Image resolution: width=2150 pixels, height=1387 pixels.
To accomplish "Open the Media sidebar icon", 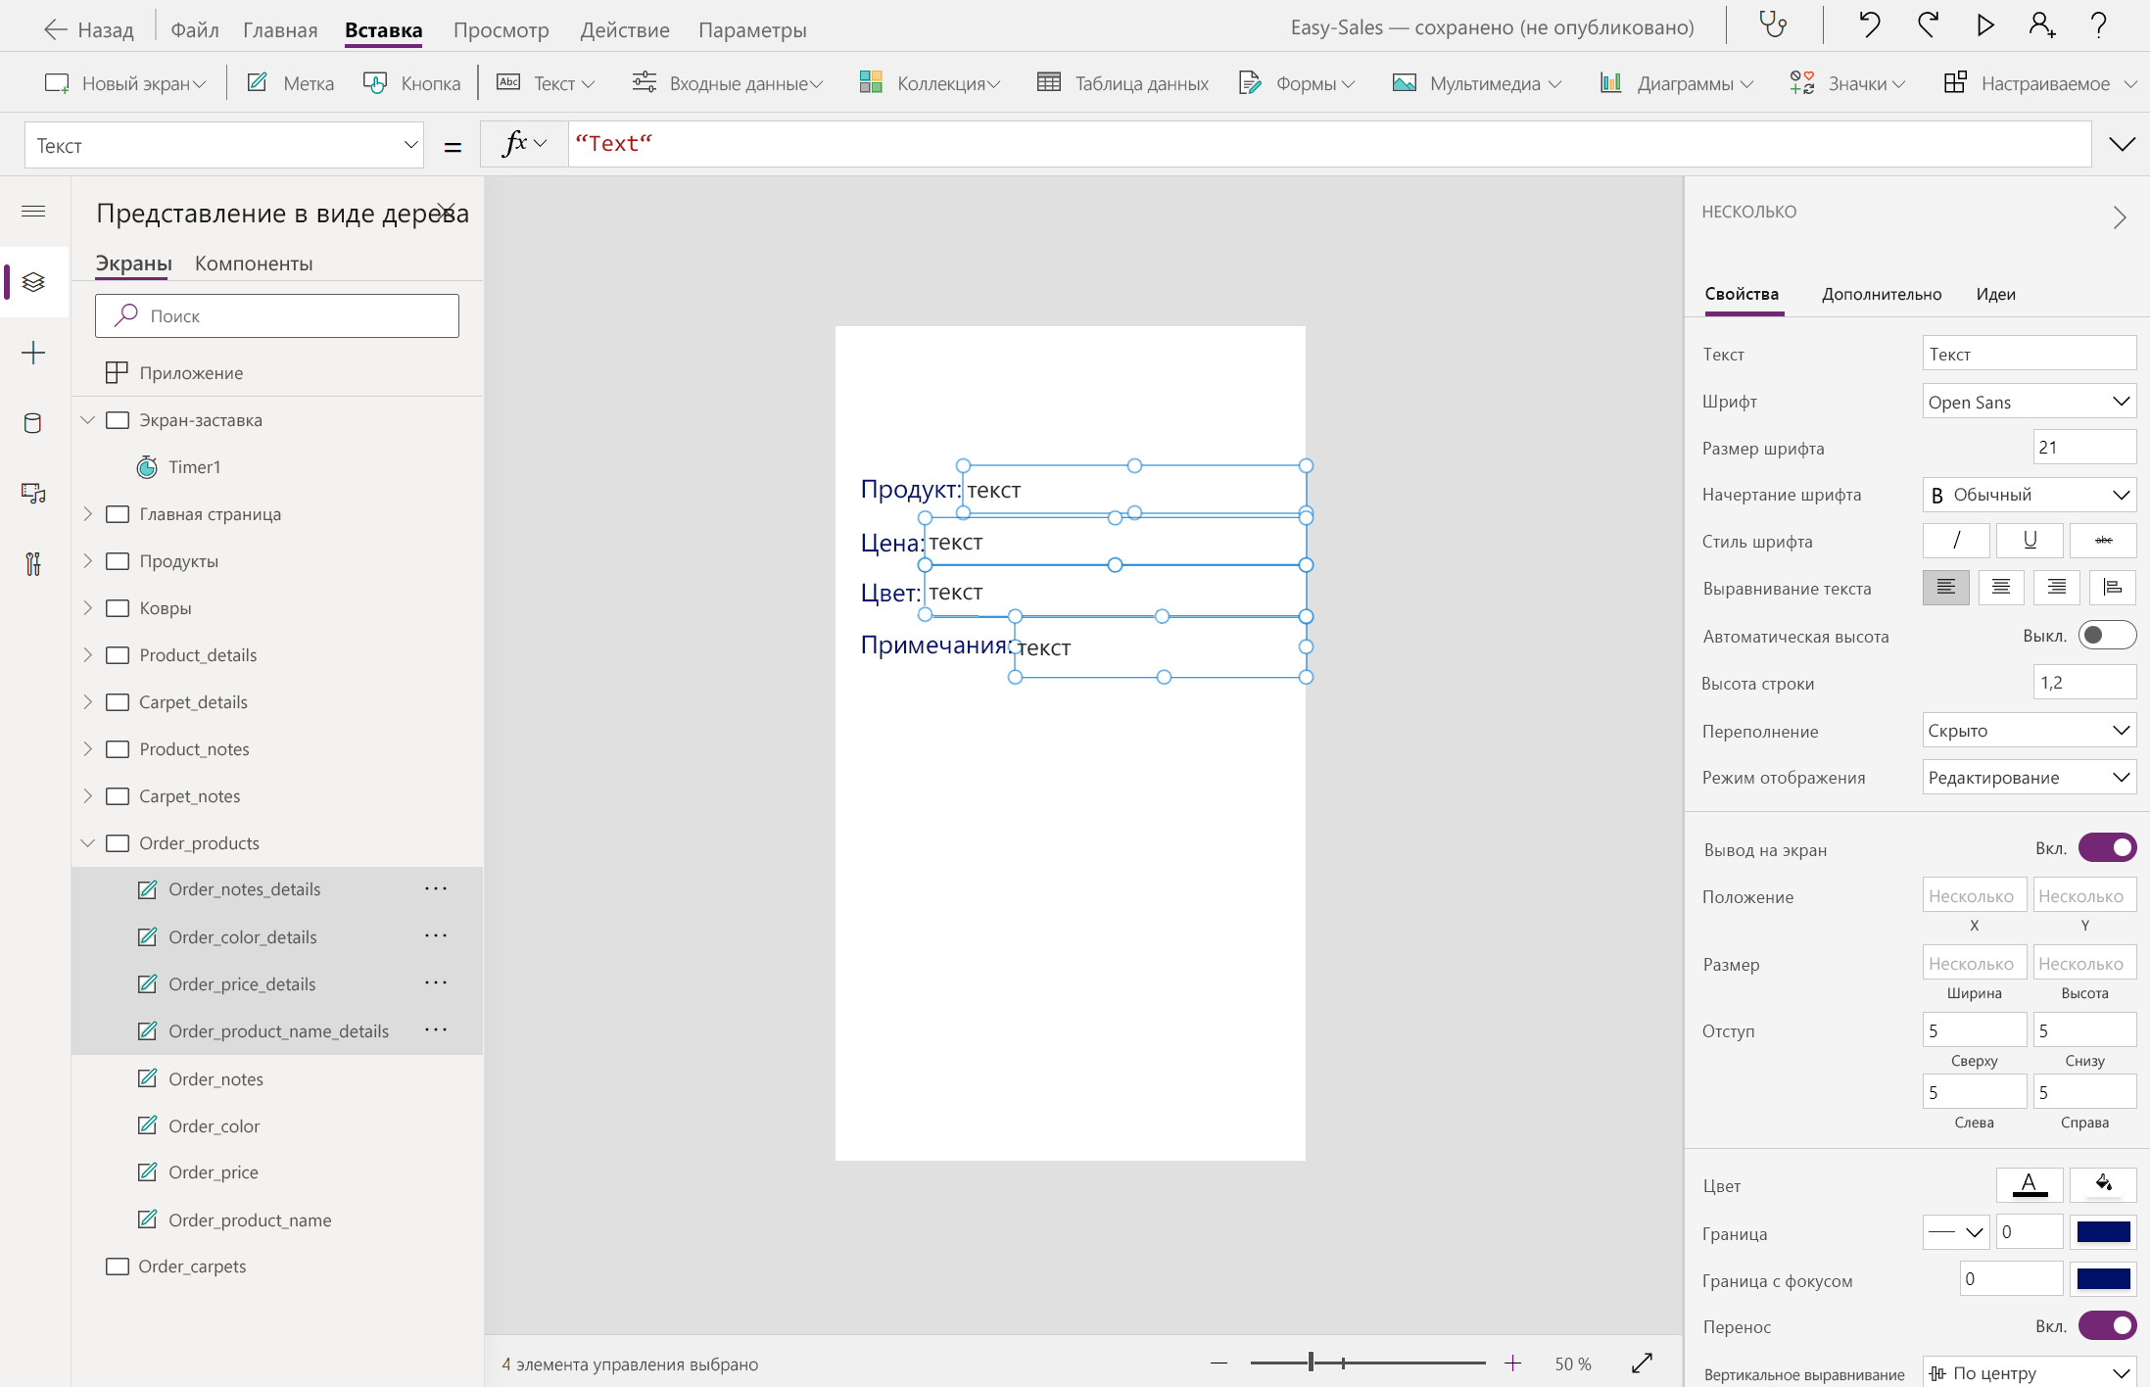I will 33,494.
